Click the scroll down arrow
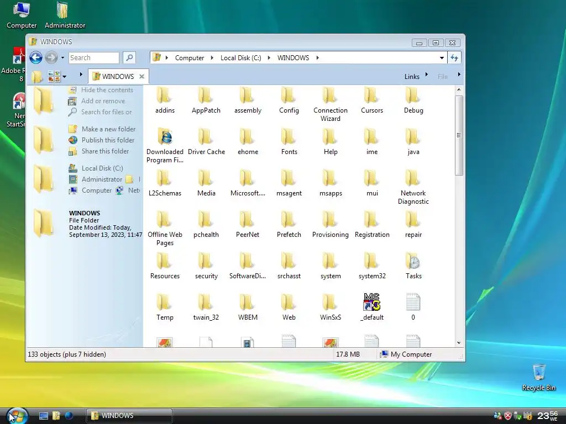 [x=459, y=343]
